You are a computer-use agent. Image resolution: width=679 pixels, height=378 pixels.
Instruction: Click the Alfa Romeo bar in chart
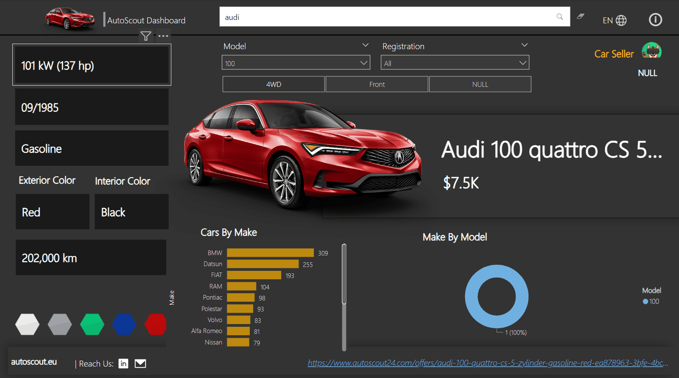(238, 331)
